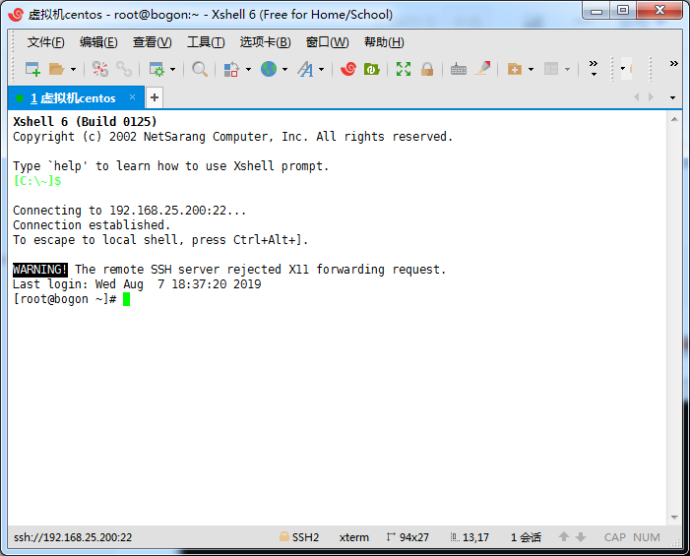The height and width of the screenshot is (556, 690).
Task: Launch Xmanager red swirl icon
Action: (348, 69)
